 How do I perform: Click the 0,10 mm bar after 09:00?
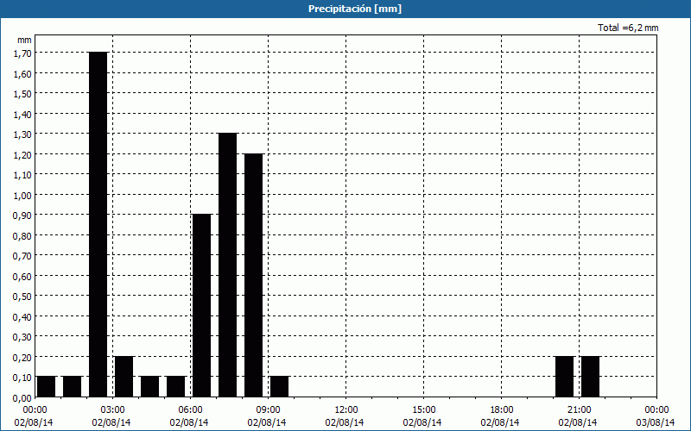pyautogui.click(x=279, y=387)
